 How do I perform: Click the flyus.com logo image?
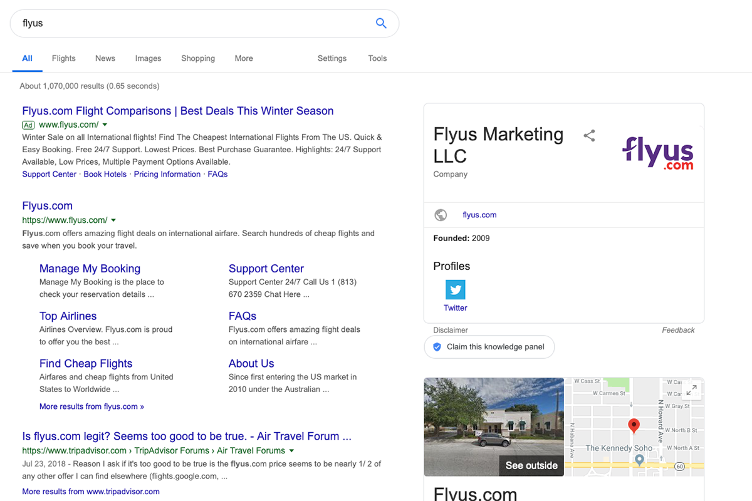[658, 153]
